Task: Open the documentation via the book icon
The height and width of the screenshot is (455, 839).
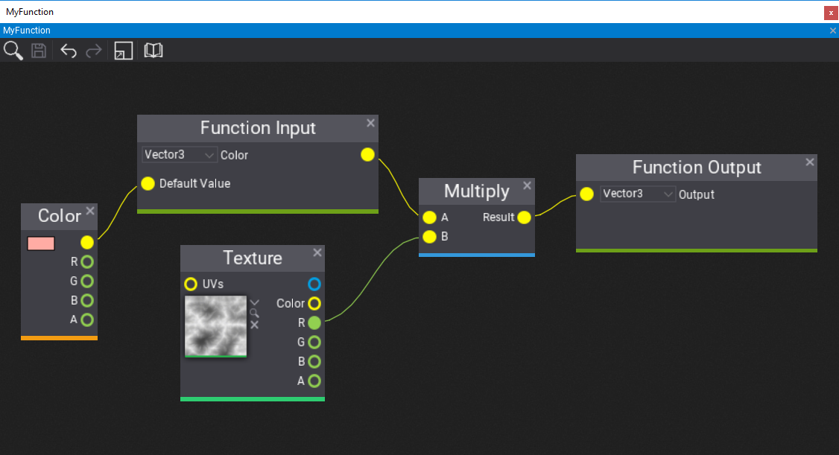Action: [x=153, y=51]
